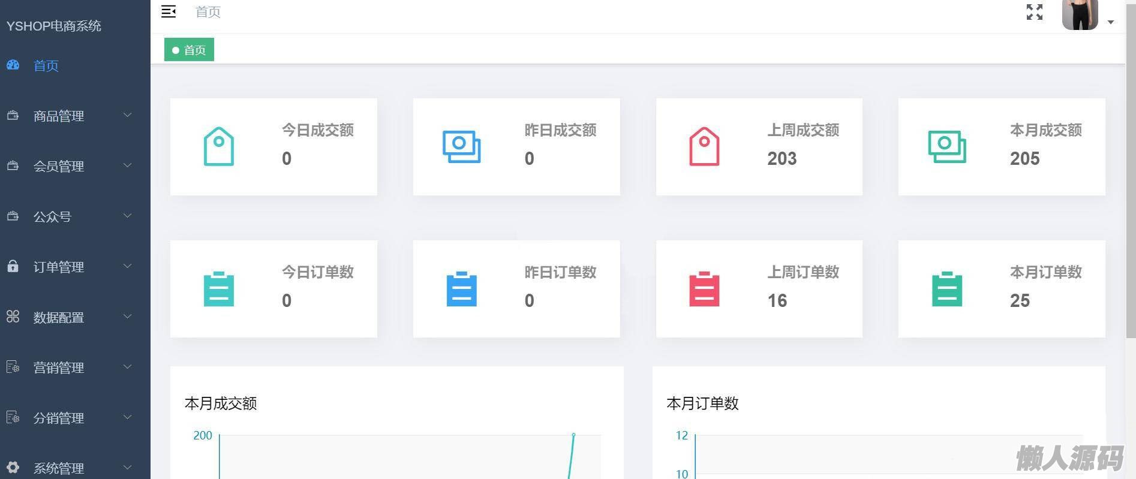Click the 首页 breadcrumb in the header
1136x479 pixels.
coord(208,12)
